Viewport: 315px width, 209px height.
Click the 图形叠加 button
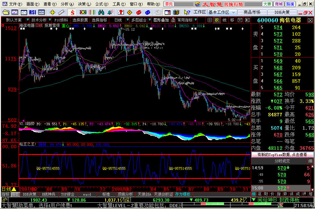[x=161, y=20]
